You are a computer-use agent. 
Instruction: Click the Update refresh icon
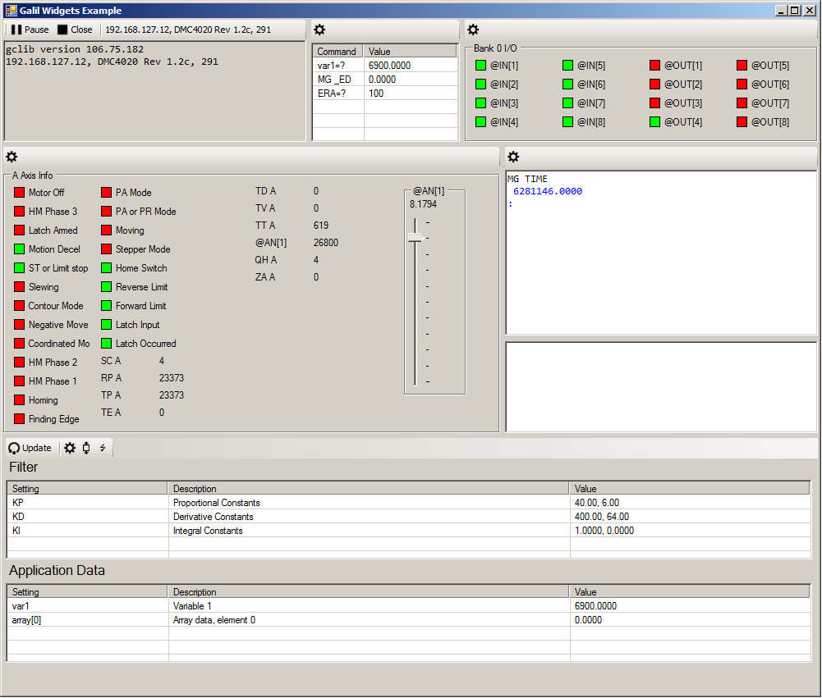[14, 448]
